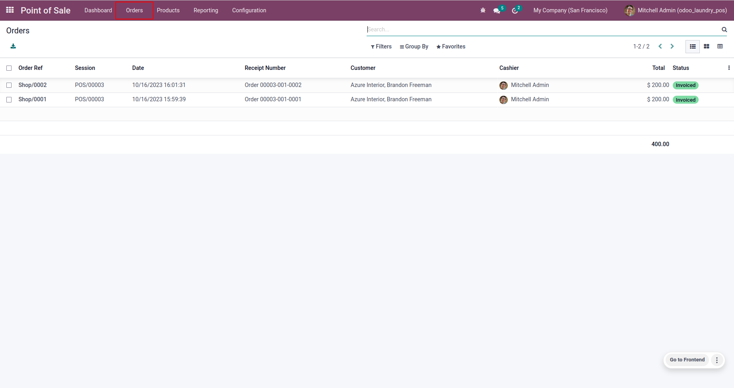Open the Configuration menu

(249, 10)
